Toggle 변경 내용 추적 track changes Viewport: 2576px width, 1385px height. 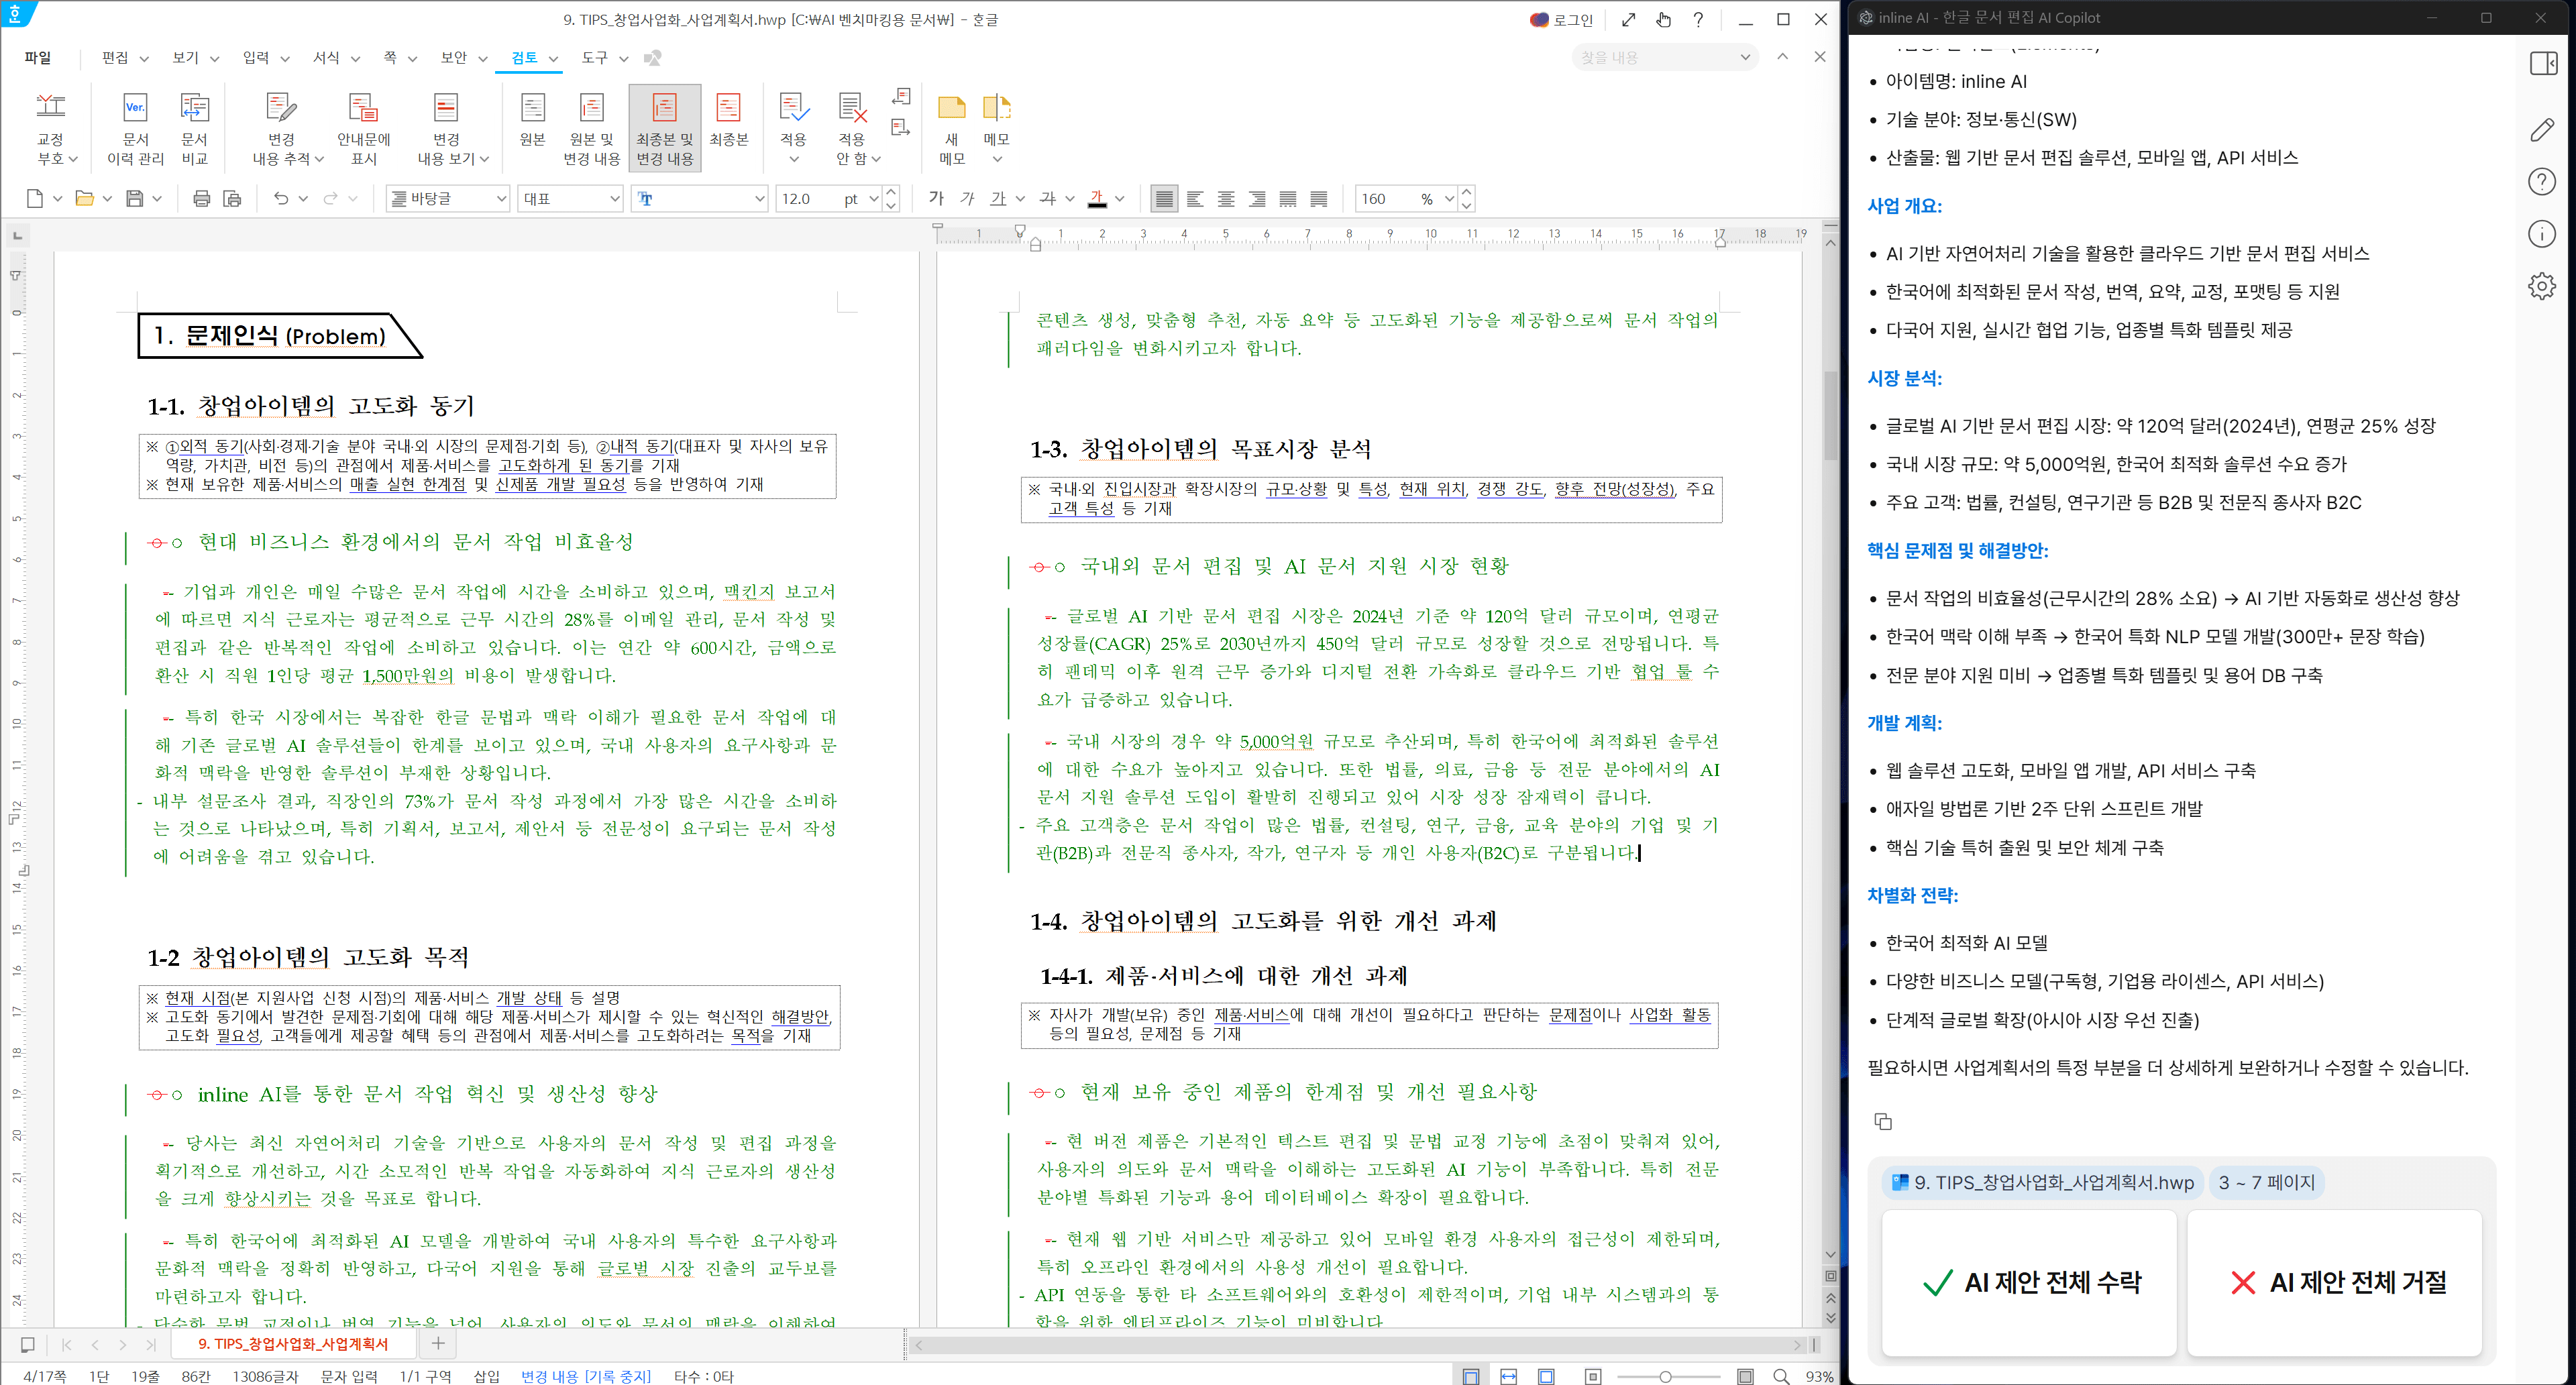pos(283,125)
